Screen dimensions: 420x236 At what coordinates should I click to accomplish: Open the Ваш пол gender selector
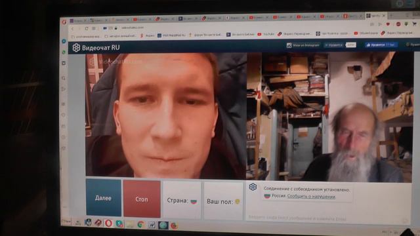click(x=223, y=201)
